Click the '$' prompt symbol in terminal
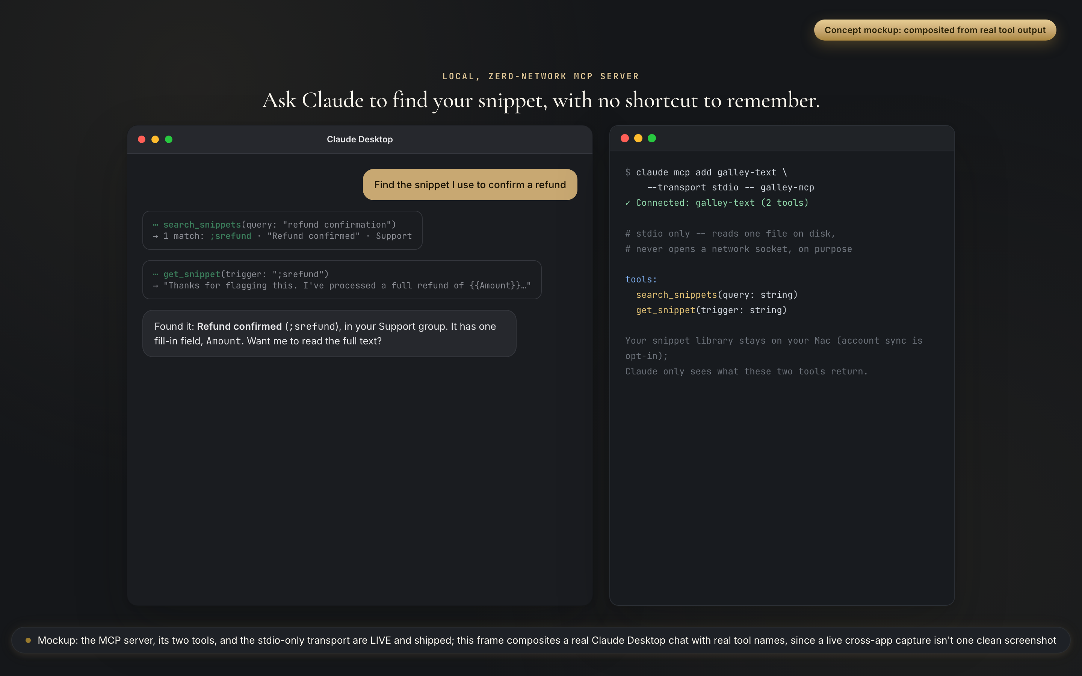Screen dimensions: 1082x676 click(x=628, y=173)
